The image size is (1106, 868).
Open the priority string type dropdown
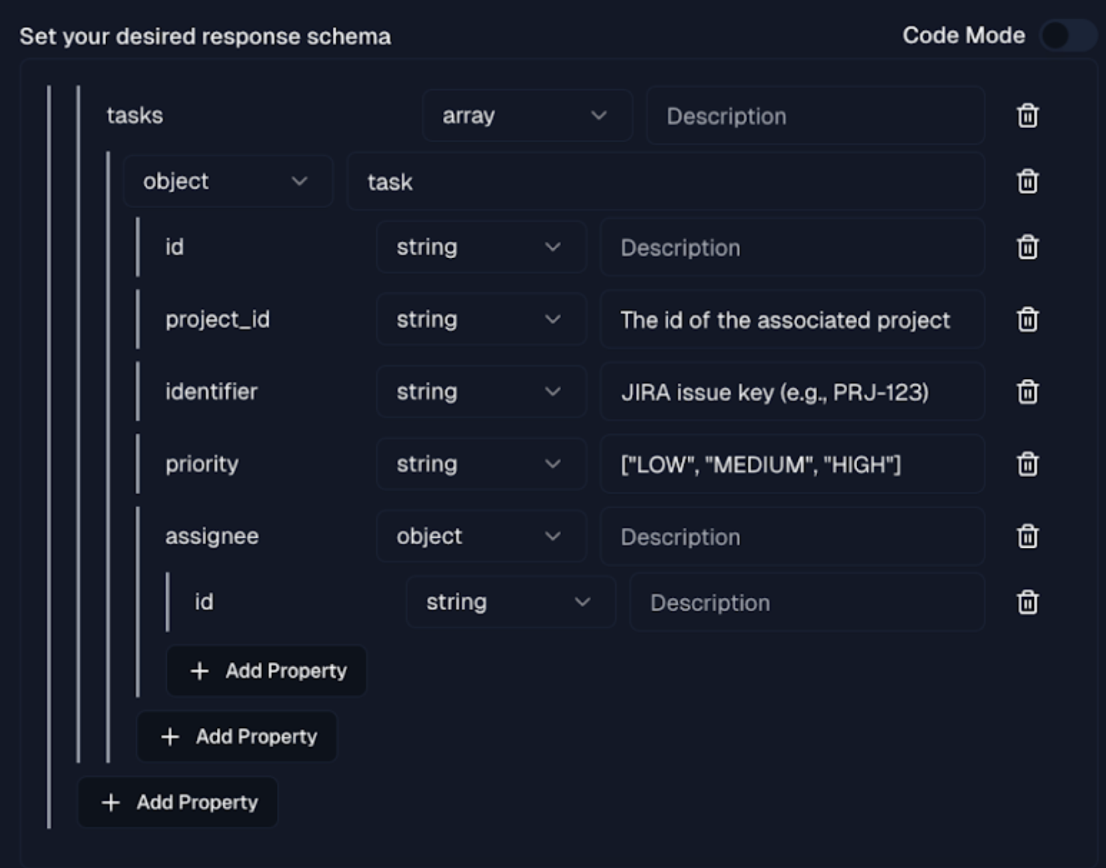(x=480, y=464)
